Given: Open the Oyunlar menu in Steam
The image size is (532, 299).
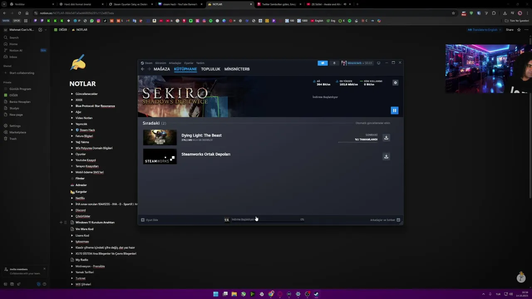Looking at the screenshot, I should (189, 63).
